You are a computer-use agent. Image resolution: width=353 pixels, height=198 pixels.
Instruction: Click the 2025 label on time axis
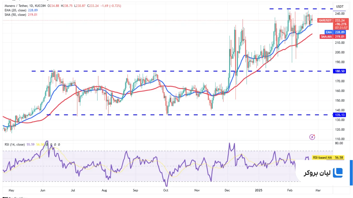tap(259, 190)
